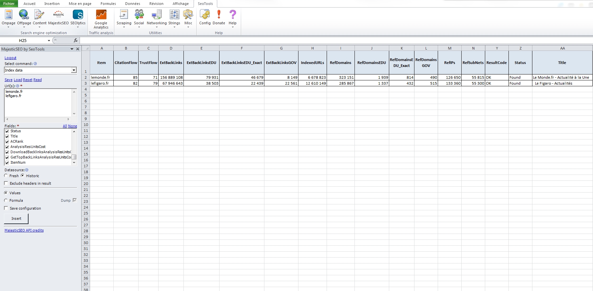This screenshot has width=593, height=291.
Task: Toggle the AnalysisResUnitsCost field checkbox
Action: pyautogui.click(x=7, y=147)
